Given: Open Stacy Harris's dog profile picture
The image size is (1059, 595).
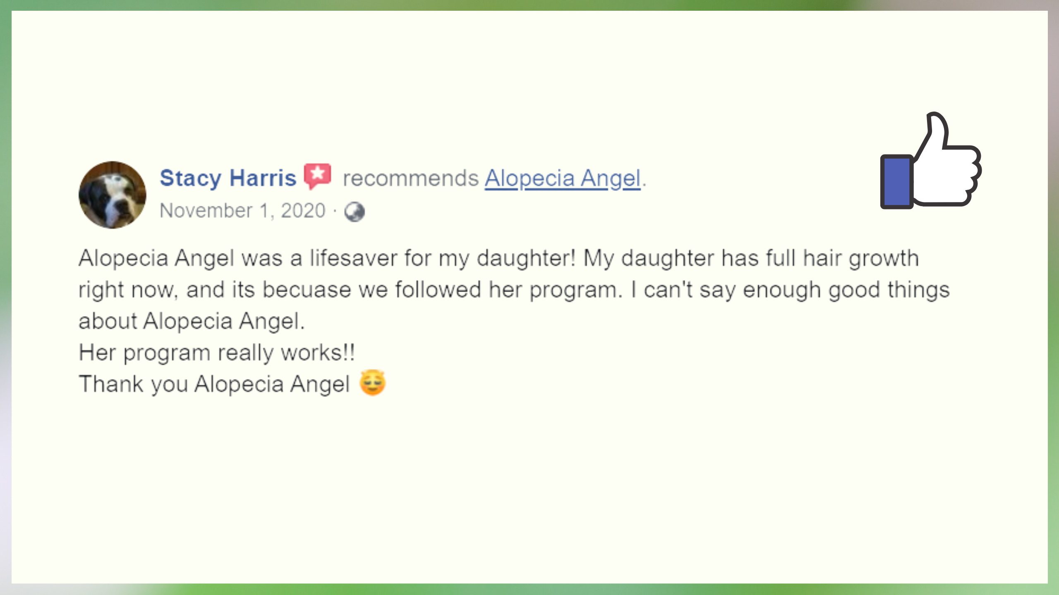Looking at the screenshot, I should [x=113, y=195].
